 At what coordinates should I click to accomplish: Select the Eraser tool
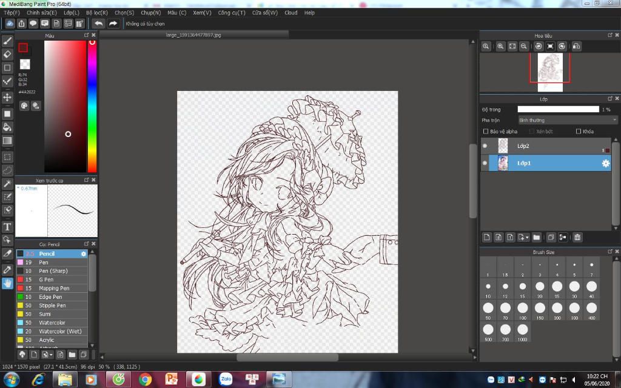tap(7, 54)
